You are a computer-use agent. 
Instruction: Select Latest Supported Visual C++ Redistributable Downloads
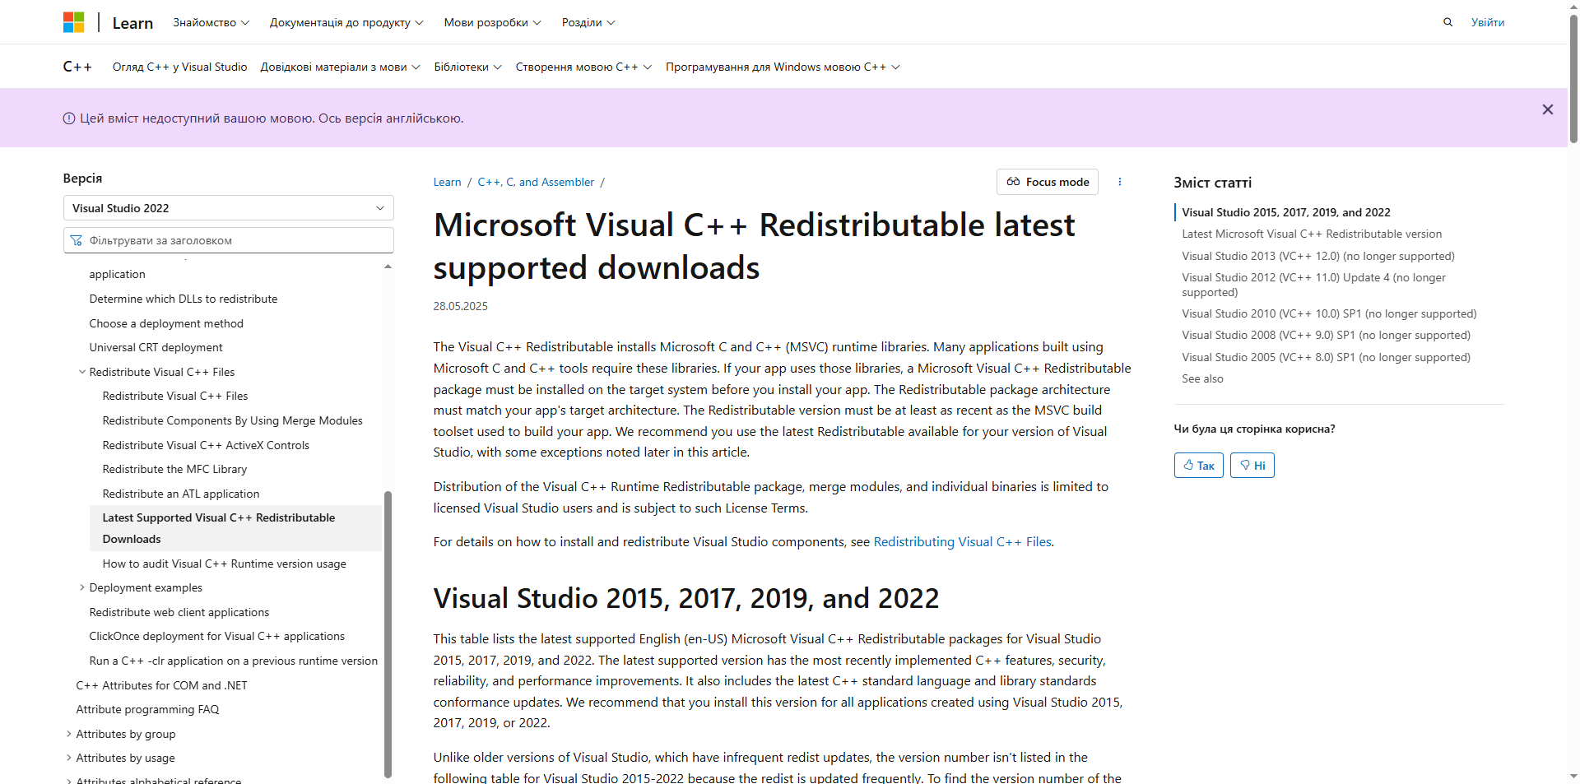click(235, 528)
